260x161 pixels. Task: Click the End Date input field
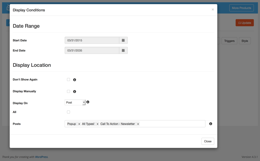coord(92,51)
